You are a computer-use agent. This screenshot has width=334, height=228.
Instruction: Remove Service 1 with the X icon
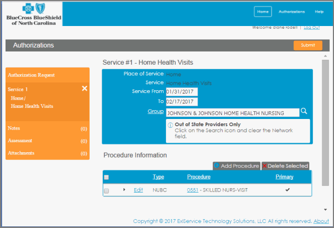(85, 89)
